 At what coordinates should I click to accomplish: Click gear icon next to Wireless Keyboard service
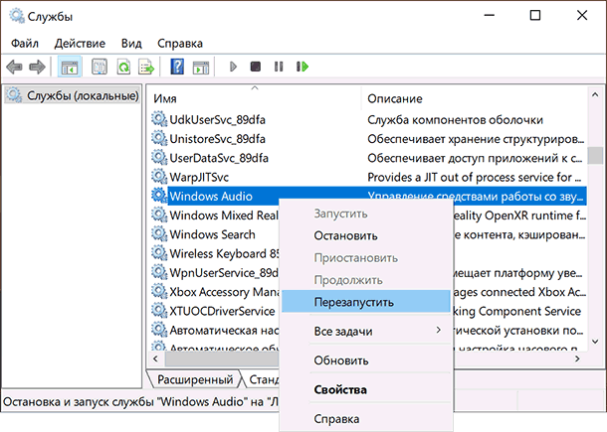(x=159, y=253)
